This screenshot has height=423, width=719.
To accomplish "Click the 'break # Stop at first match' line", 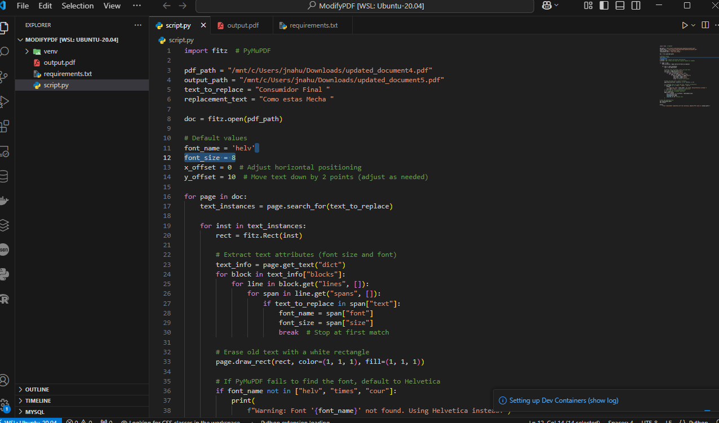I will point(334,332).
